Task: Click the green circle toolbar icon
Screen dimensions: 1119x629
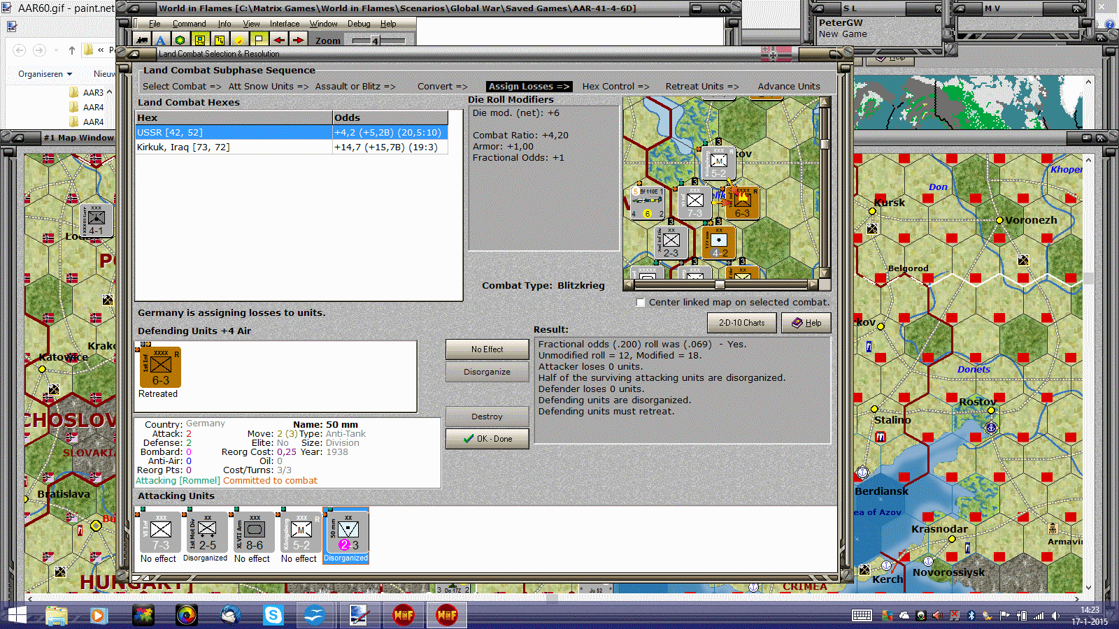Action: point(180,40)
